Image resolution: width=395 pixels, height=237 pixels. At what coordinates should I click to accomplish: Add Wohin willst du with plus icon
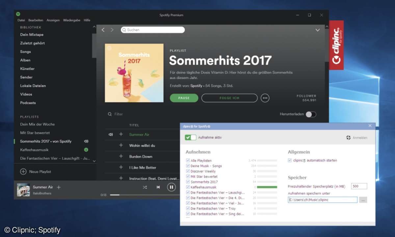click(121, 145)
